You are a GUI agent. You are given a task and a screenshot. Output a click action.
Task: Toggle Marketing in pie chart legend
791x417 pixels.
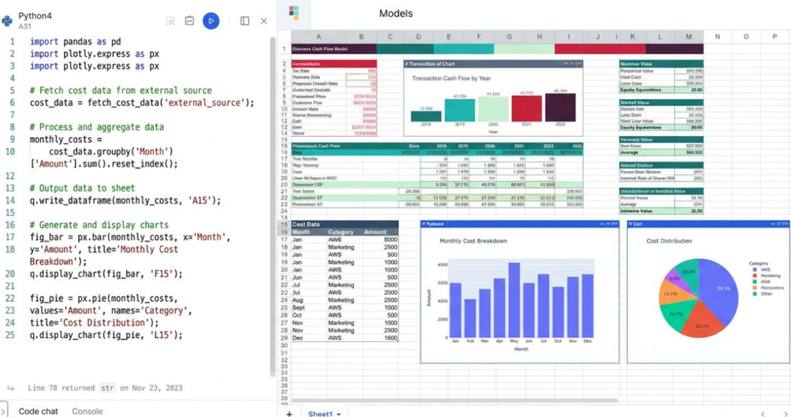point(766,276)
